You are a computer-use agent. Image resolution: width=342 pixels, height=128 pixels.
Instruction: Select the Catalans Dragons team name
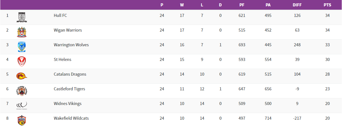[70, 74]
